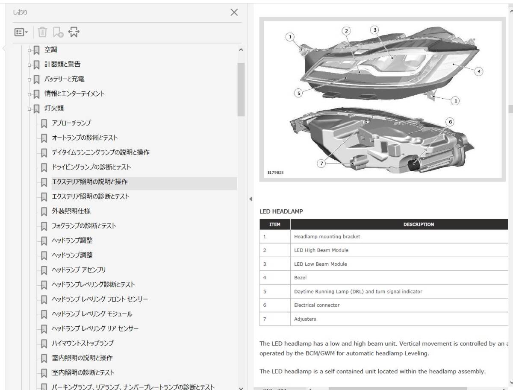Click the bookmark icon next to ハイマウントストップランプ

pyautogui.click(x=44, y=343)
